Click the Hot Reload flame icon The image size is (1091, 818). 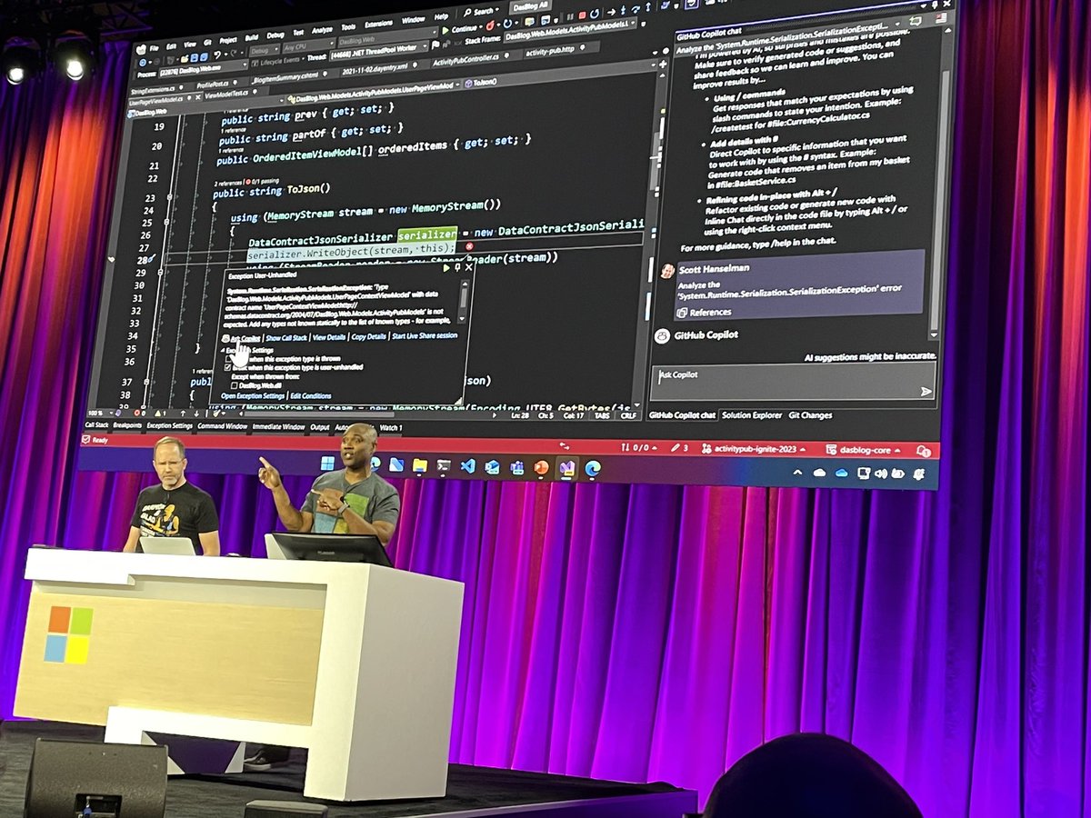(490, 24)
